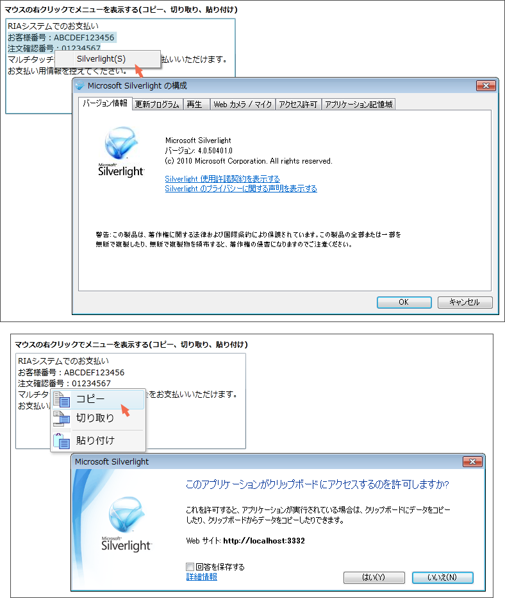This screenshot has width=505, height=598.
Task: Enable the 回答を保存する checkbox
Action: point(190,567)
